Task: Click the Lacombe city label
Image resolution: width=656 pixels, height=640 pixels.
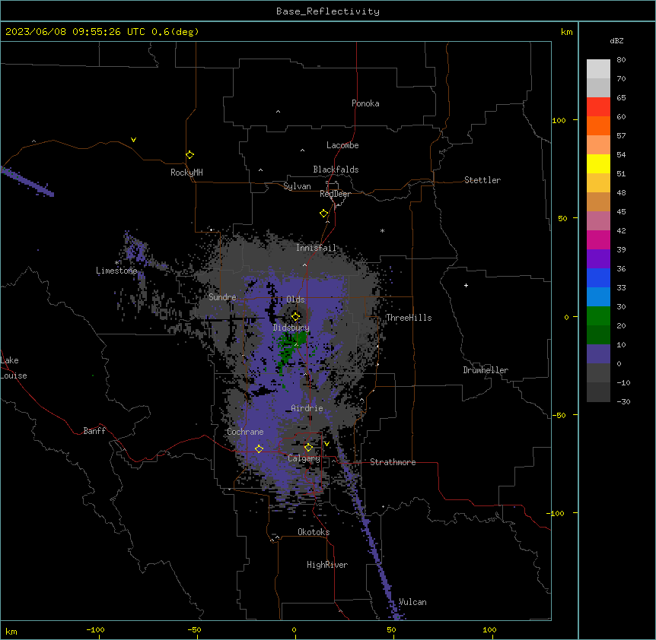Action: point(342,145)
